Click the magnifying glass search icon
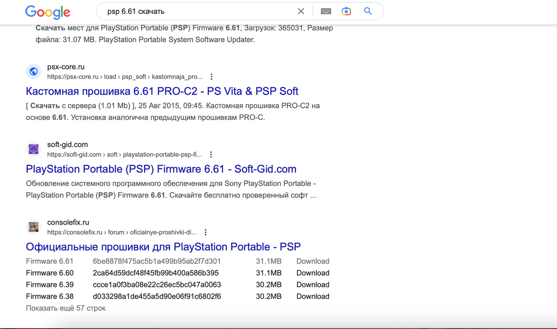 tap(368, 11)
